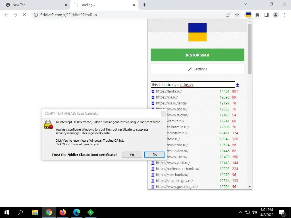Go forward in browser history
291x218 pixels.
coord(15,15)
